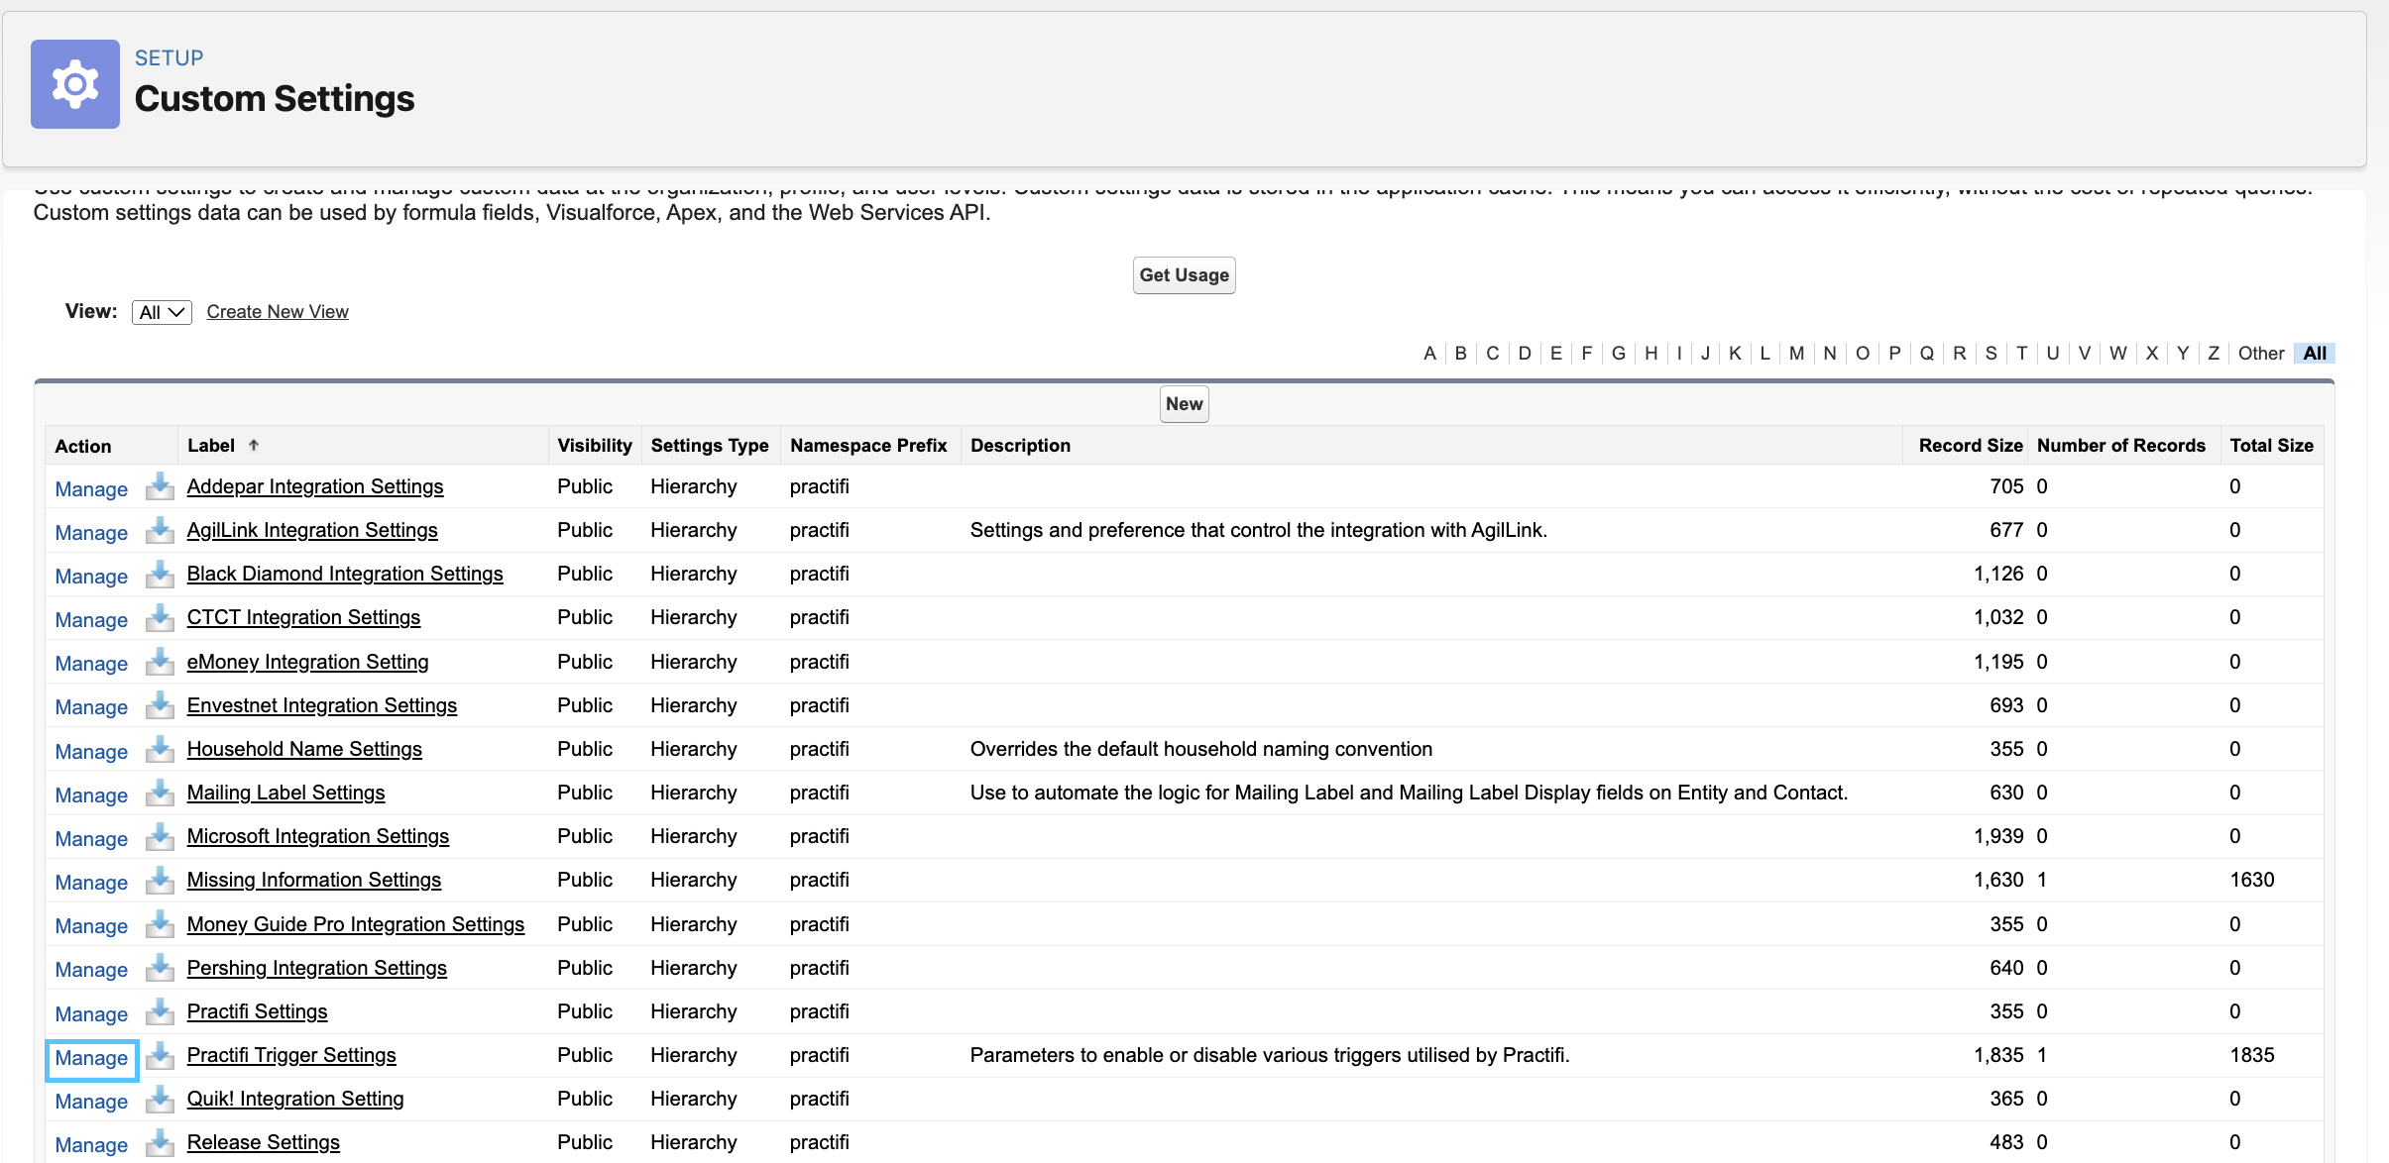The height and width of the screenshot is (1163, 2389).
Task: Click the Settings Type column header
Action: tap(710, 446)
